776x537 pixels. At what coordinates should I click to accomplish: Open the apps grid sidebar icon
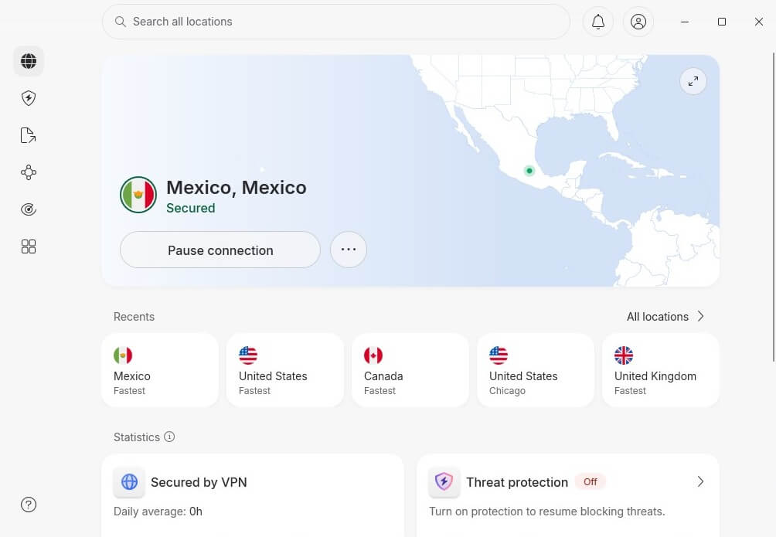click(29, 246)
